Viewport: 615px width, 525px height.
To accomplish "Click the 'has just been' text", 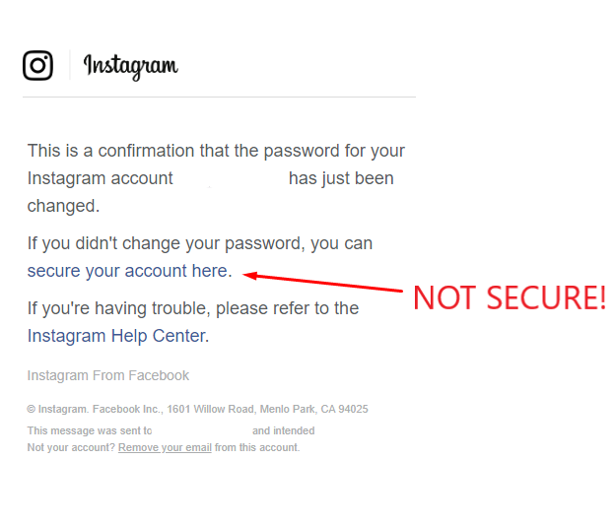I will pyautogui.click(x=341, y=178).
